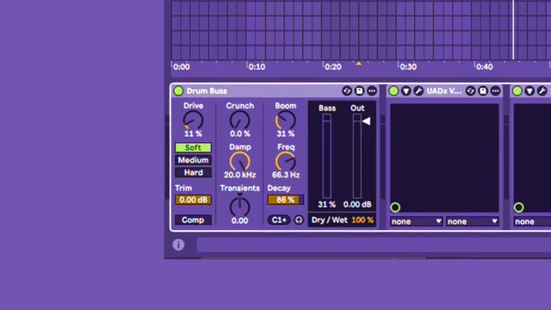The height and width of the screenshot is (310, 551).
Task: Click the Freq knob at 66.3 Hz
Action: click(x=285, y=162)
